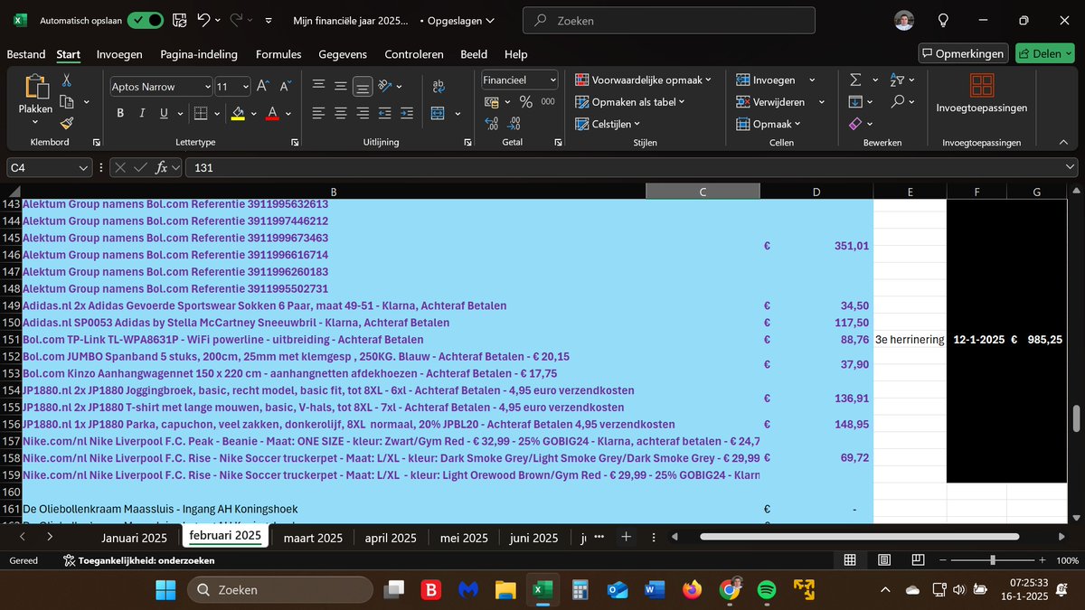Click the vertical scrollbar thumb
The image size is (1085, 610).
click(x=1076, y=419)
